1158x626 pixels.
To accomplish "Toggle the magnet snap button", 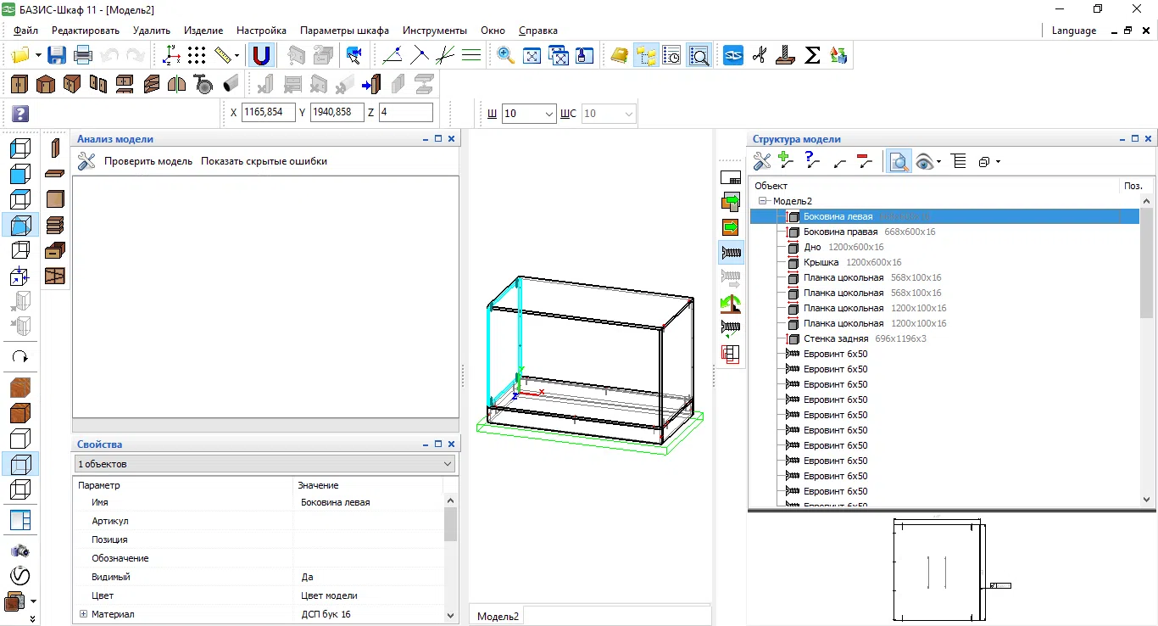I will 262,56.
